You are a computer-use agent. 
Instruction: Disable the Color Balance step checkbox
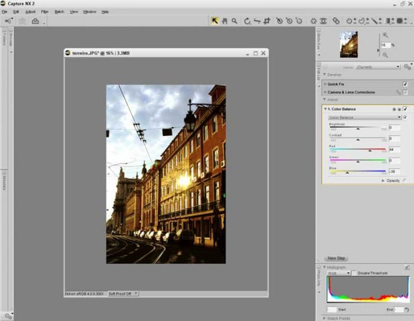tap(405, 109)
